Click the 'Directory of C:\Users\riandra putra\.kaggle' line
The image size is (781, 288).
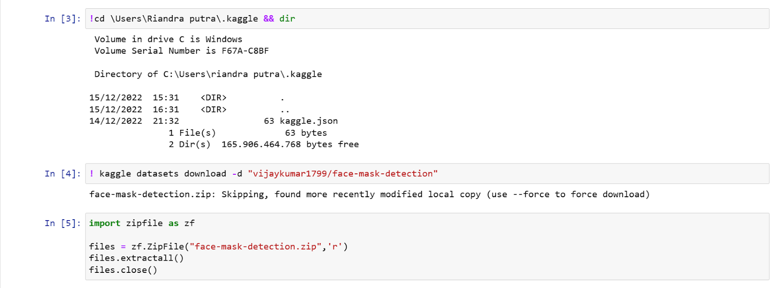pyautogui.click(x=208, y=74)
